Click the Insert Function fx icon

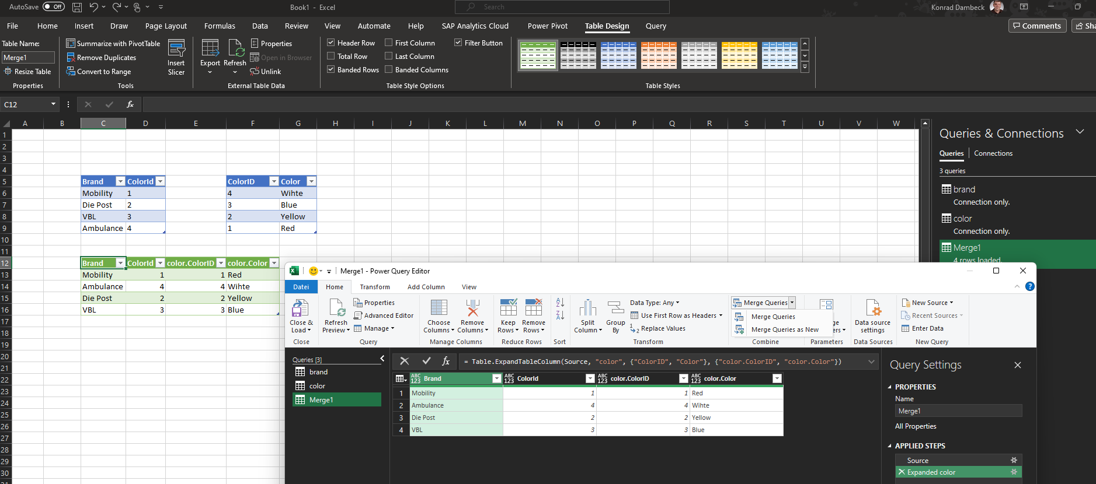[130, 104]
